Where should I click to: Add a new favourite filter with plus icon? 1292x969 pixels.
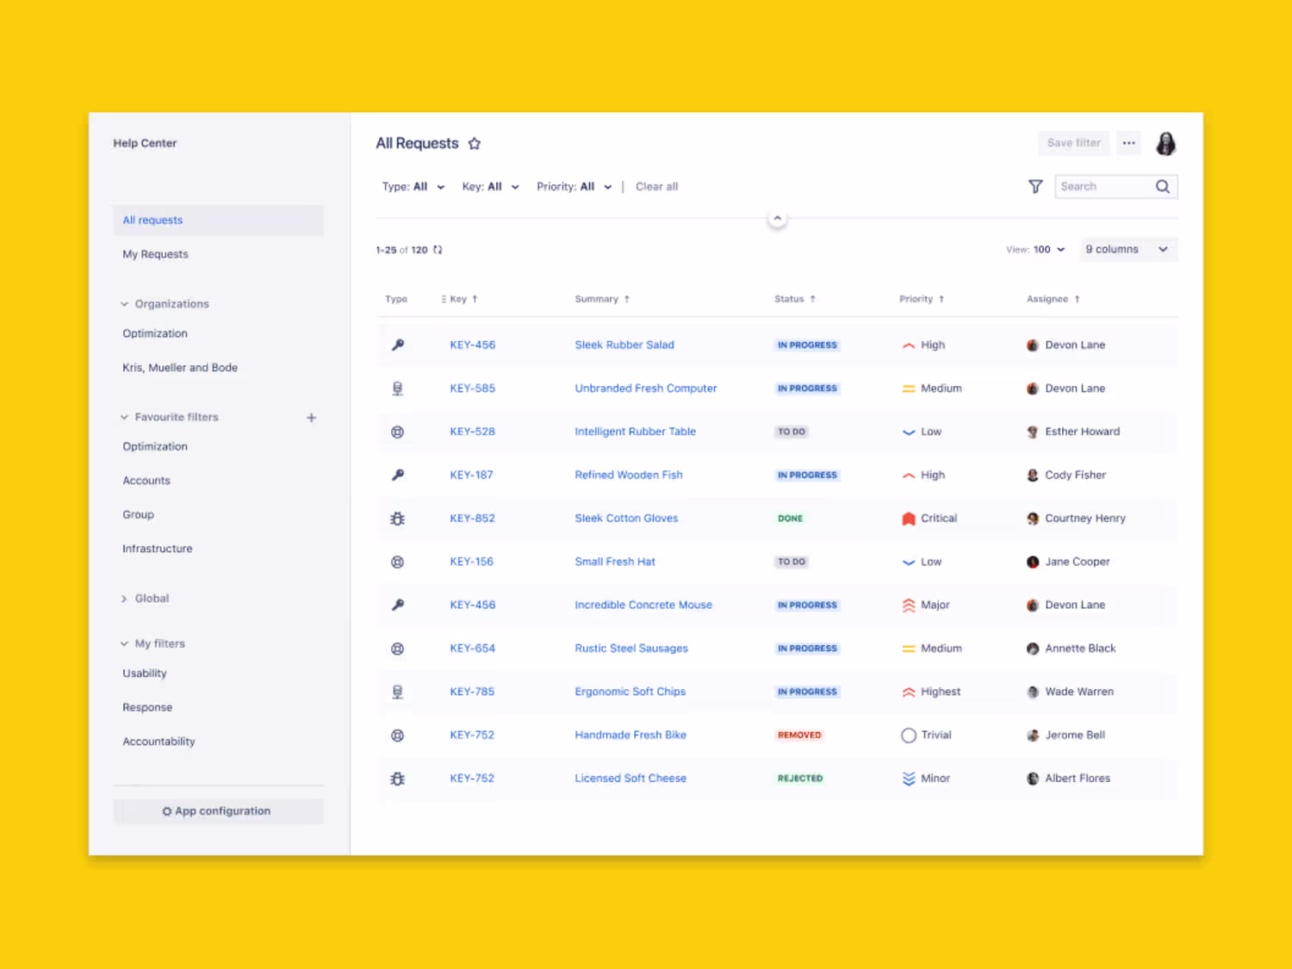tap(312, 418)
